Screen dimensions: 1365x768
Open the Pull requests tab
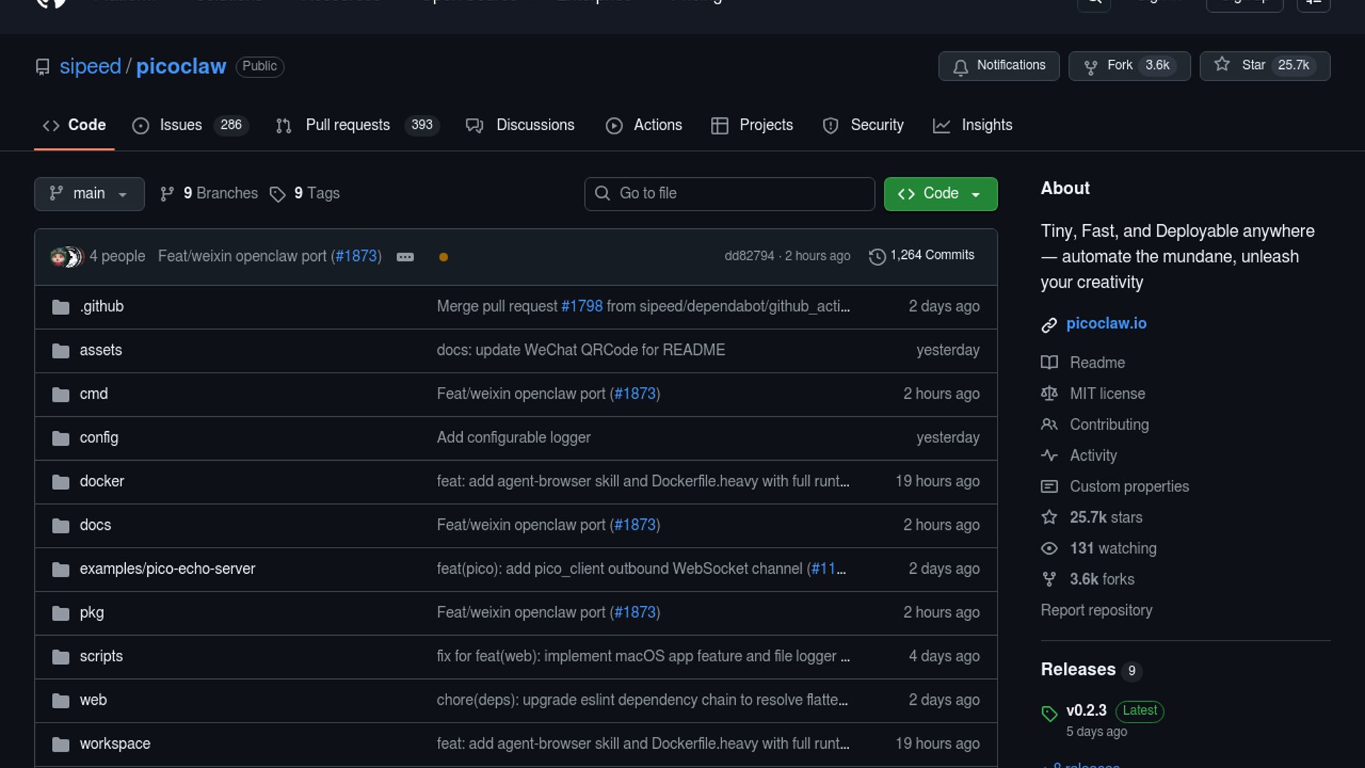(347, 125)
